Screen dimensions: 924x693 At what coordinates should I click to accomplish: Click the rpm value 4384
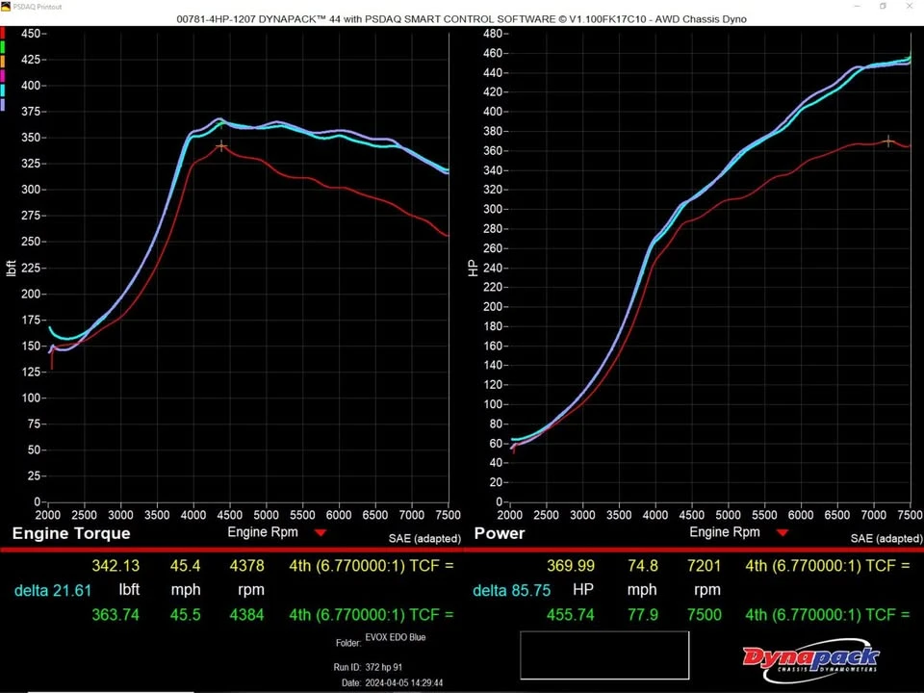pyautogui.click(x=247, y=615)
